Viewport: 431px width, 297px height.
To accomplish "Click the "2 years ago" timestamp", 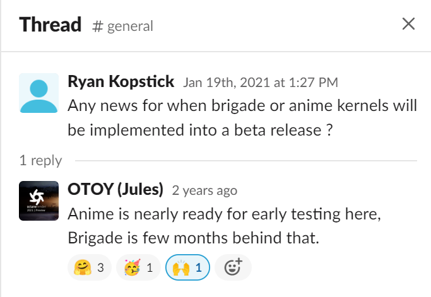I will (204, 190).
